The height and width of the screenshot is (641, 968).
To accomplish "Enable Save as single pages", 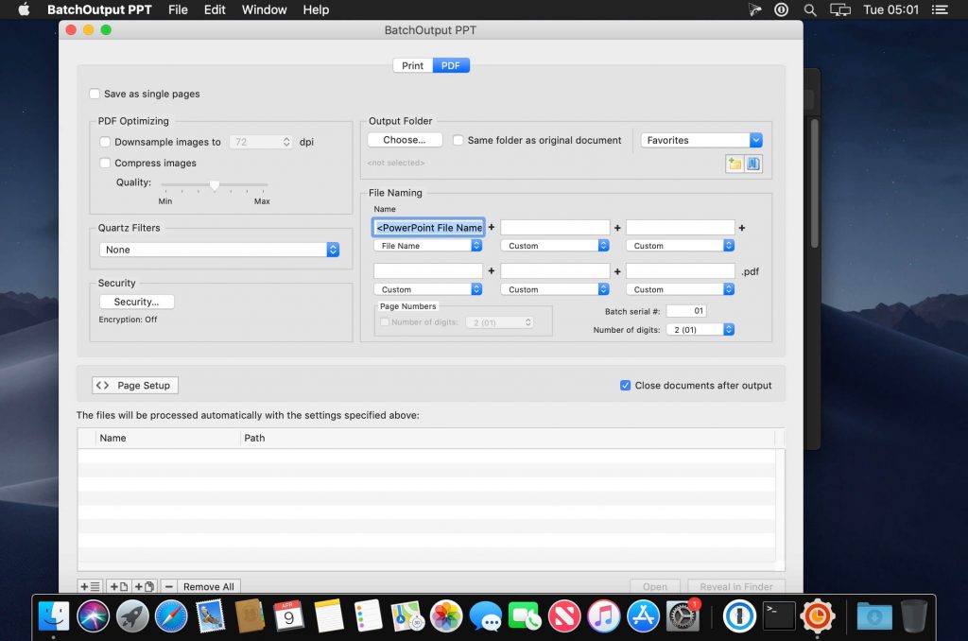I will 95,94.
